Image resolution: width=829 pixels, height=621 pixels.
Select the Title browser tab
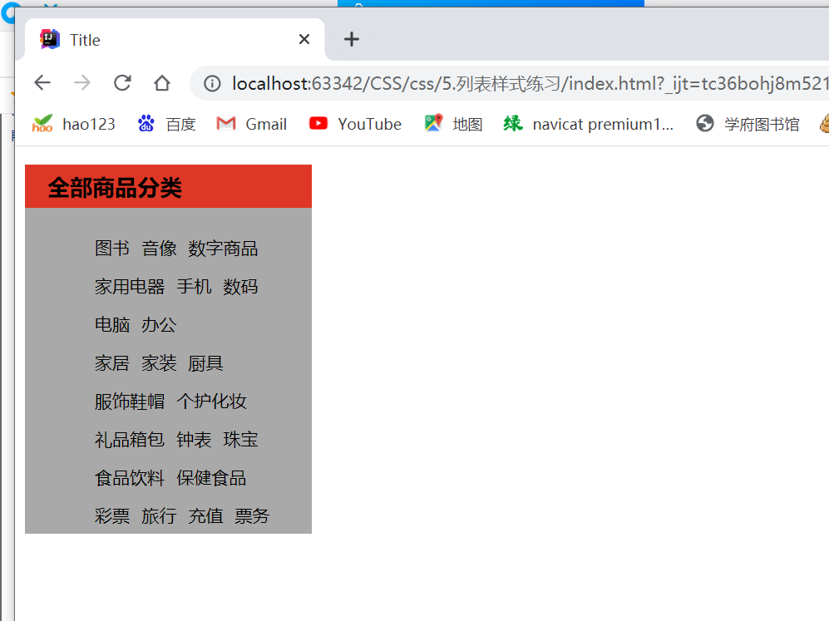175,40
